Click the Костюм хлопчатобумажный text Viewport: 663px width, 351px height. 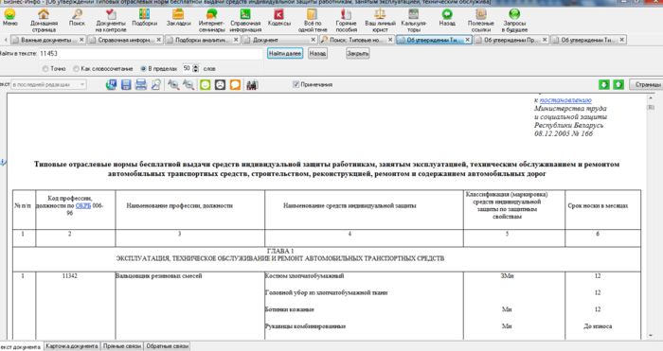[304, 276]
